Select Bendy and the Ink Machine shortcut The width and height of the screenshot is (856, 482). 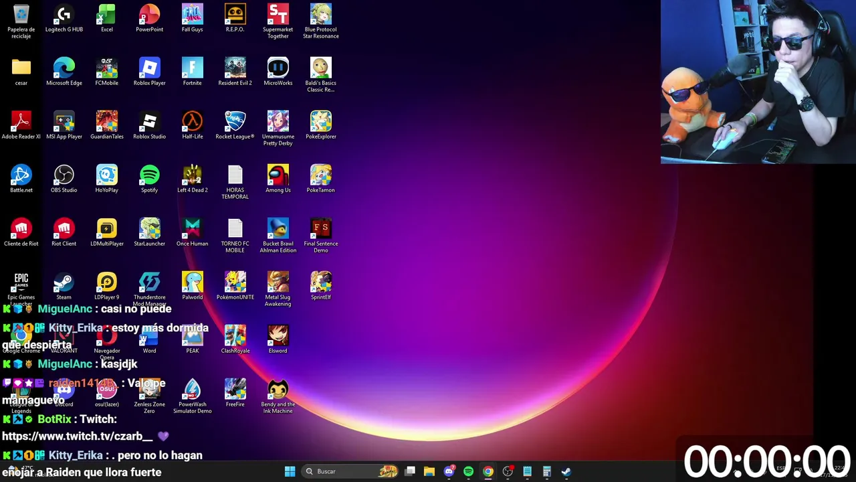pyautogui.click(x=278, y=396)
